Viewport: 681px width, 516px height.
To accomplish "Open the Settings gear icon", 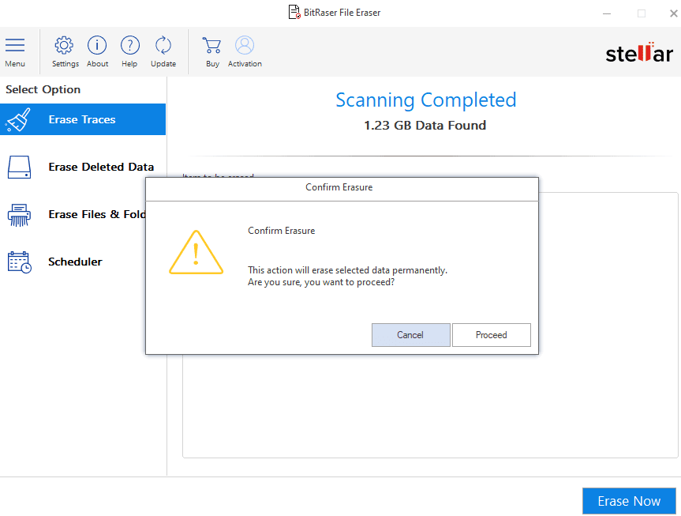I will point(65,46).
